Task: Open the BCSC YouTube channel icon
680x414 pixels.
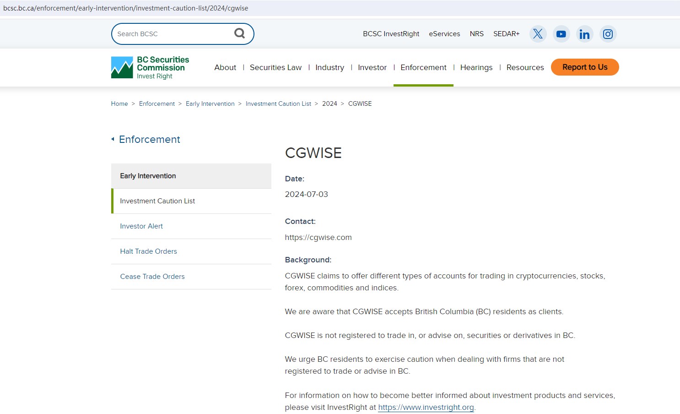Action: pyautogui.click(x=561, y=34)
